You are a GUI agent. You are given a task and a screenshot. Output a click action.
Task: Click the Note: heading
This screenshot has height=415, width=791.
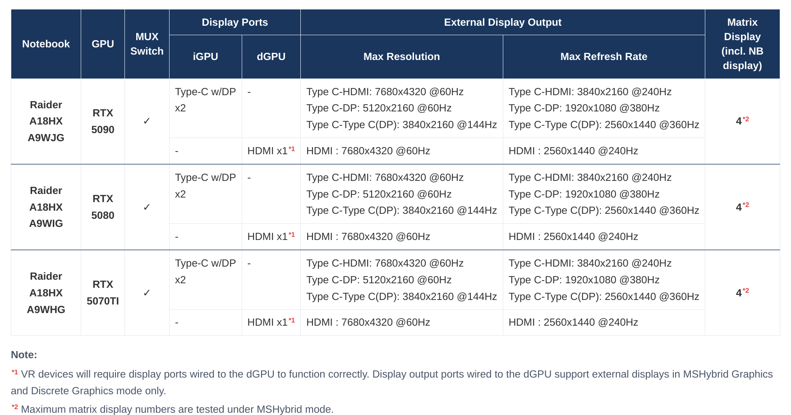click(x=24, y=355)
